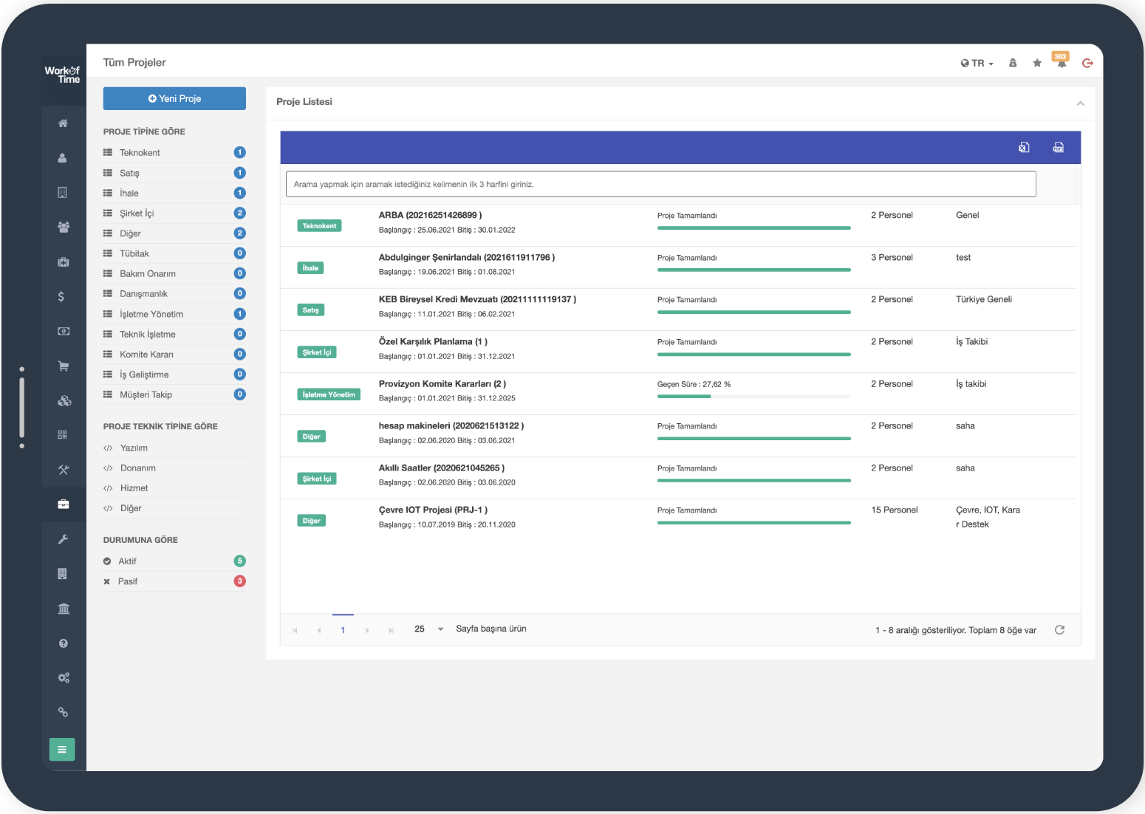Open the medical kit sidebar icon
Screen dimensions: 1145x814
(x=63, y=261)
